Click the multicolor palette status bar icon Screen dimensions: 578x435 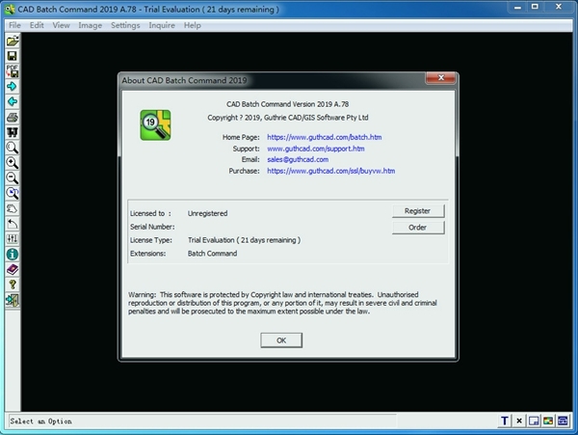[548, 421]
